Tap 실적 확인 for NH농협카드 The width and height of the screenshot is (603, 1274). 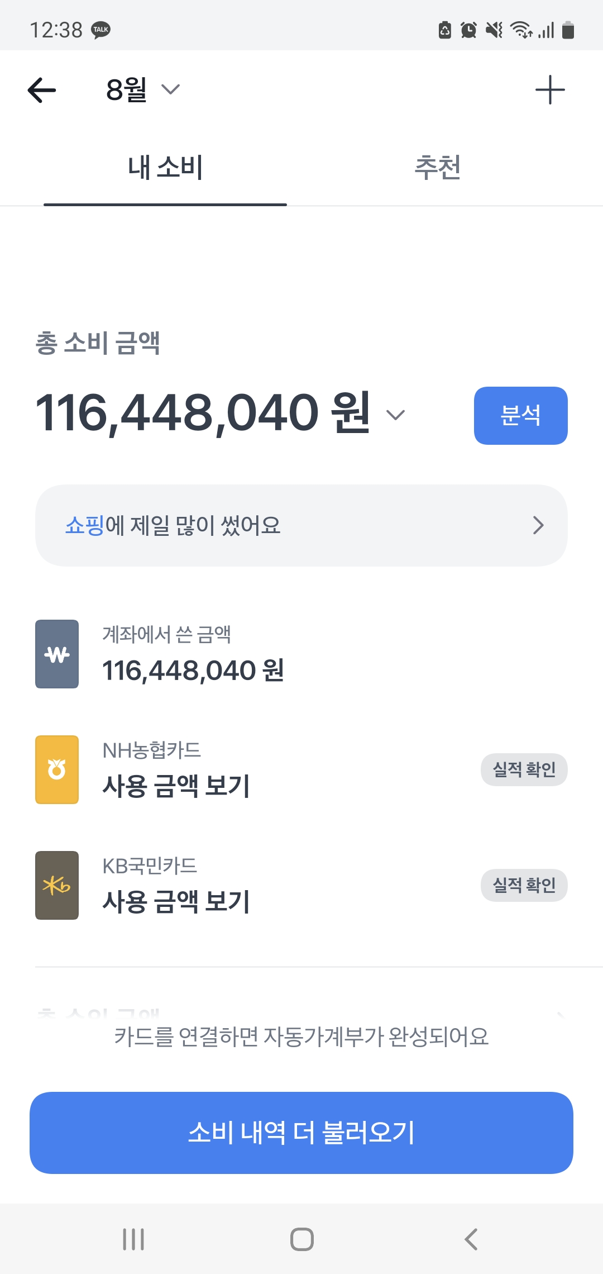[x=524, y=769]
